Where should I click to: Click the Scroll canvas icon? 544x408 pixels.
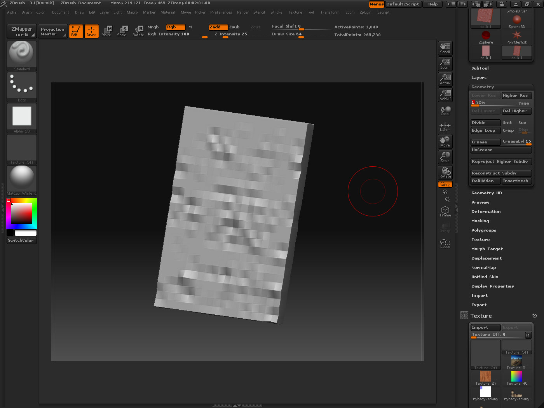tap(445, 48)
